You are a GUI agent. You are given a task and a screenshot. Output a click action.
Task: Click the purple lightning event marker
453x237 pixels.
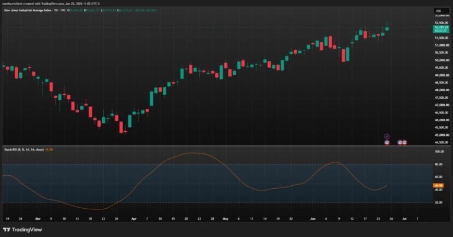(387, 136)
